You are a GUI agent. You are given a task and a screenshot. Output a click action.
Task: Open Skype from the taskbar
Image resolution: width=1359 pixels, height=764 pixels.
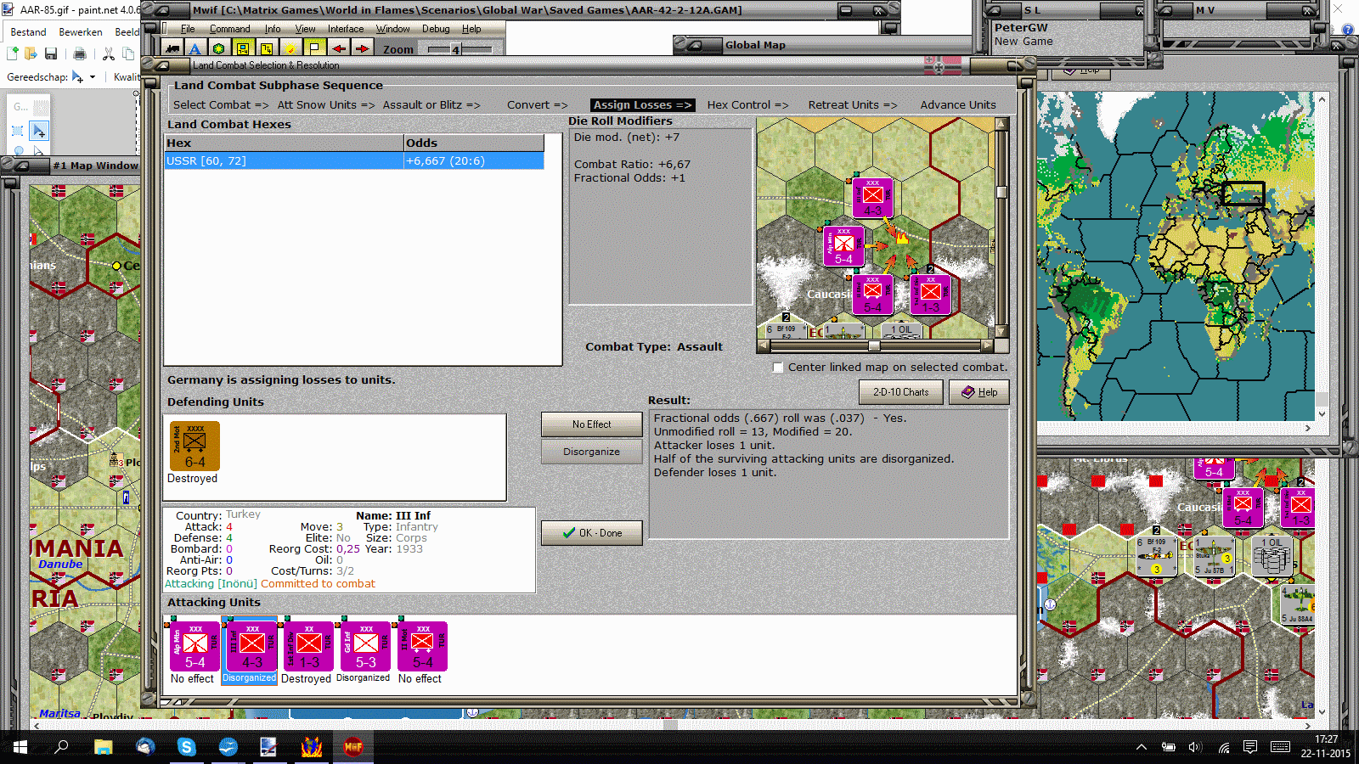pyautogui.click(x=187, y=747)
